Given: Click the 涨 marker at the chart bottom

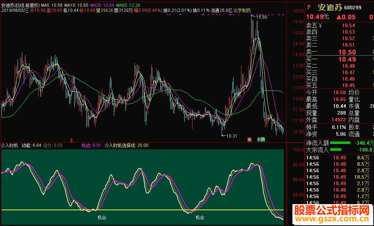Looking at the screenshot, I should click(x=249, y=140).
